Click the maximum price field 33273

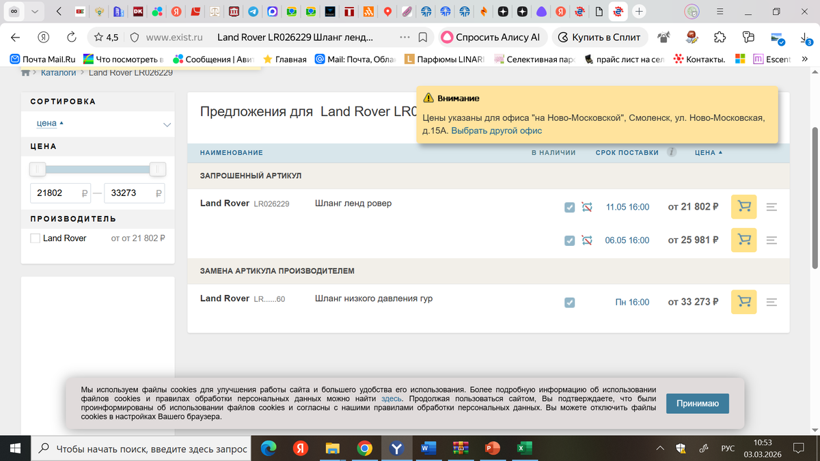coord(135,193)
